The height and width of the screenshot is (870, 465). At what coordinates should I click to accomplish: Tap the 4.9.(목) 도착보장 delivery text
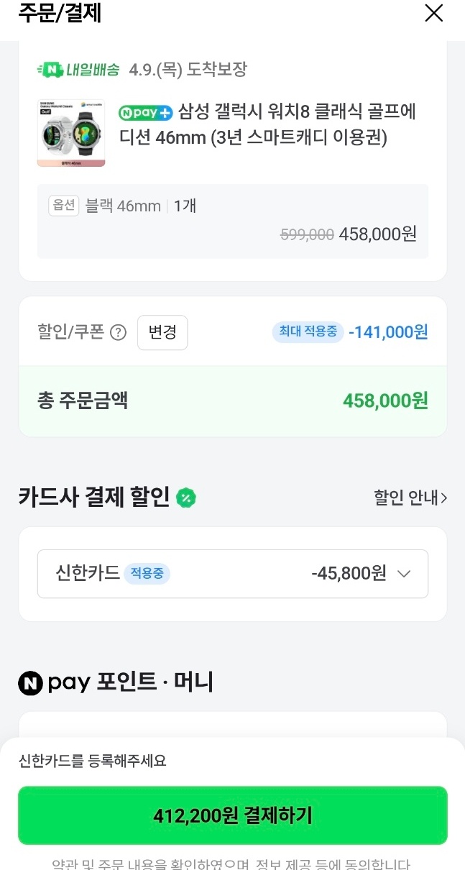coord(188,70)
